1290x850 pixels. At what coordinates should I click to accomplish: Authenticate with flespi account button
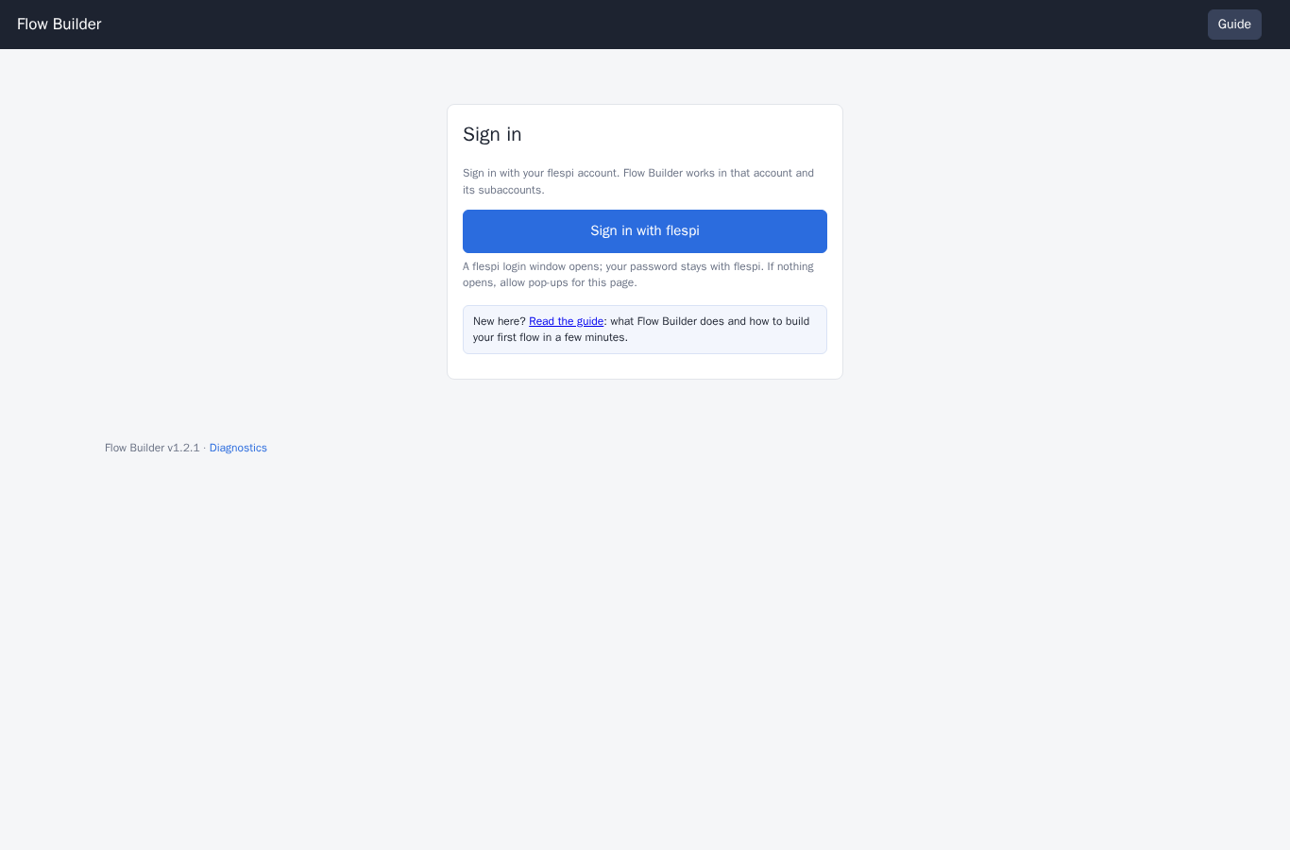pyautogui.click(x=645, y=231)
